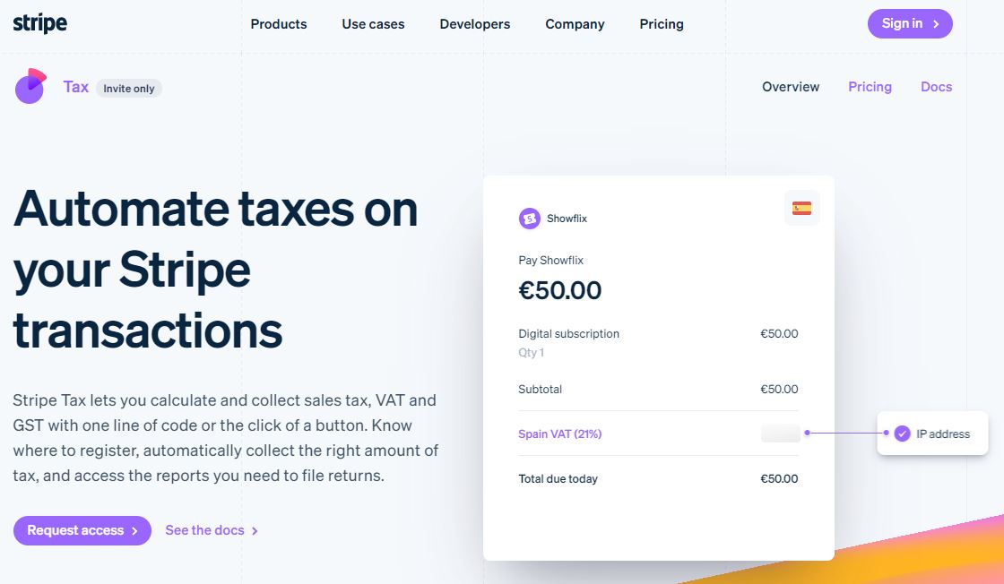This screenshot has width=1004, height=584.
Task: Click the purple checkmark beside IP address
Action: click(902, 434)
